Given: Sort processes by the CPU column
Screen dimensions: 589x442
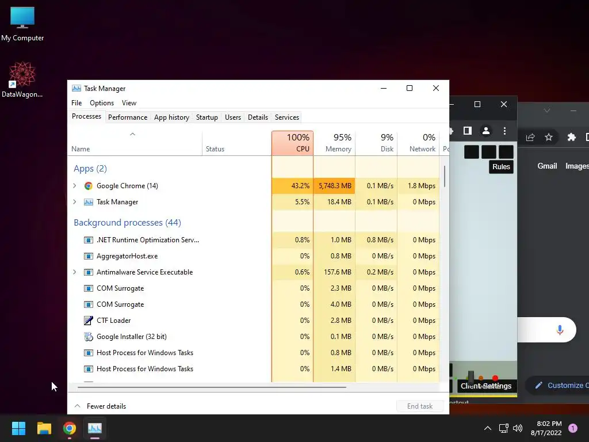Looking at the screenshot, I should [292, 143].
